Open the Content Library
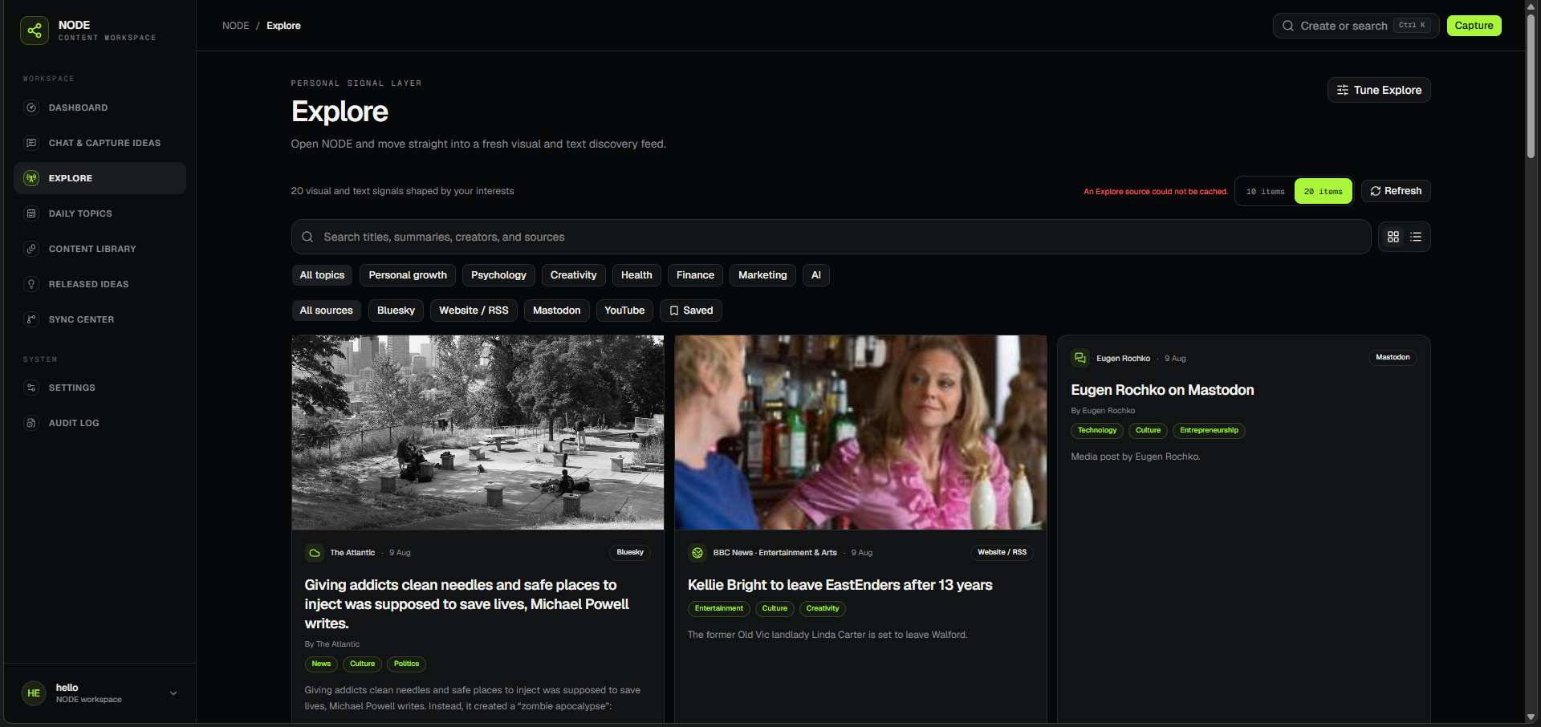Viewport: 1541px width, 727px height. click(x=100, y=249)
